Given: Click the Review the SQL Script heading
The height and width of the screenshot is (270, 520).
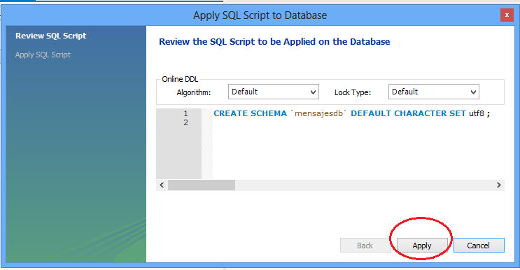Looking at the screenshot, I should pos(274,42).
